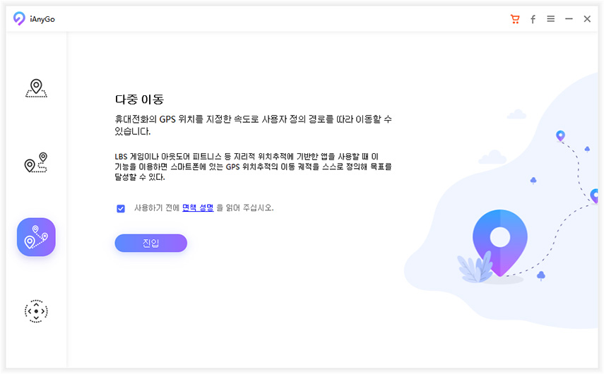Open the 면책 성명 disclaimer link

(198, 207)
